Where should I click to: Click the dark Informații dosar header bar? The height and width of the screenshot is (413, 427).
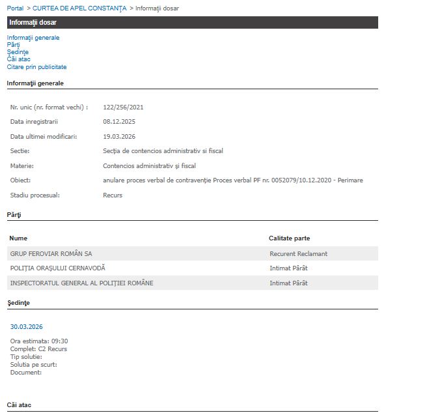pos(192,23)
